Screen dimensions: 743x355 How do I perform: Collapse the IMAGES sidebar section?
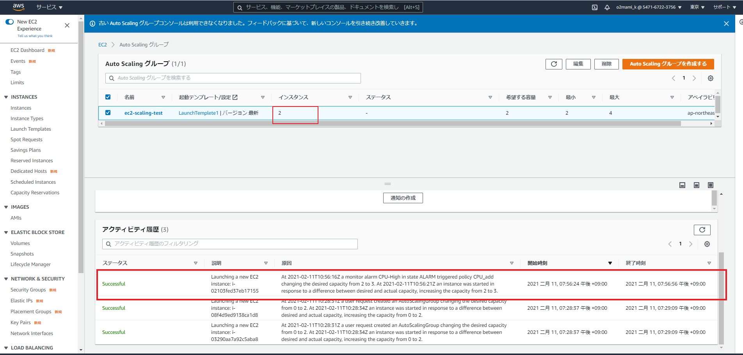click(x=6, y=207)
